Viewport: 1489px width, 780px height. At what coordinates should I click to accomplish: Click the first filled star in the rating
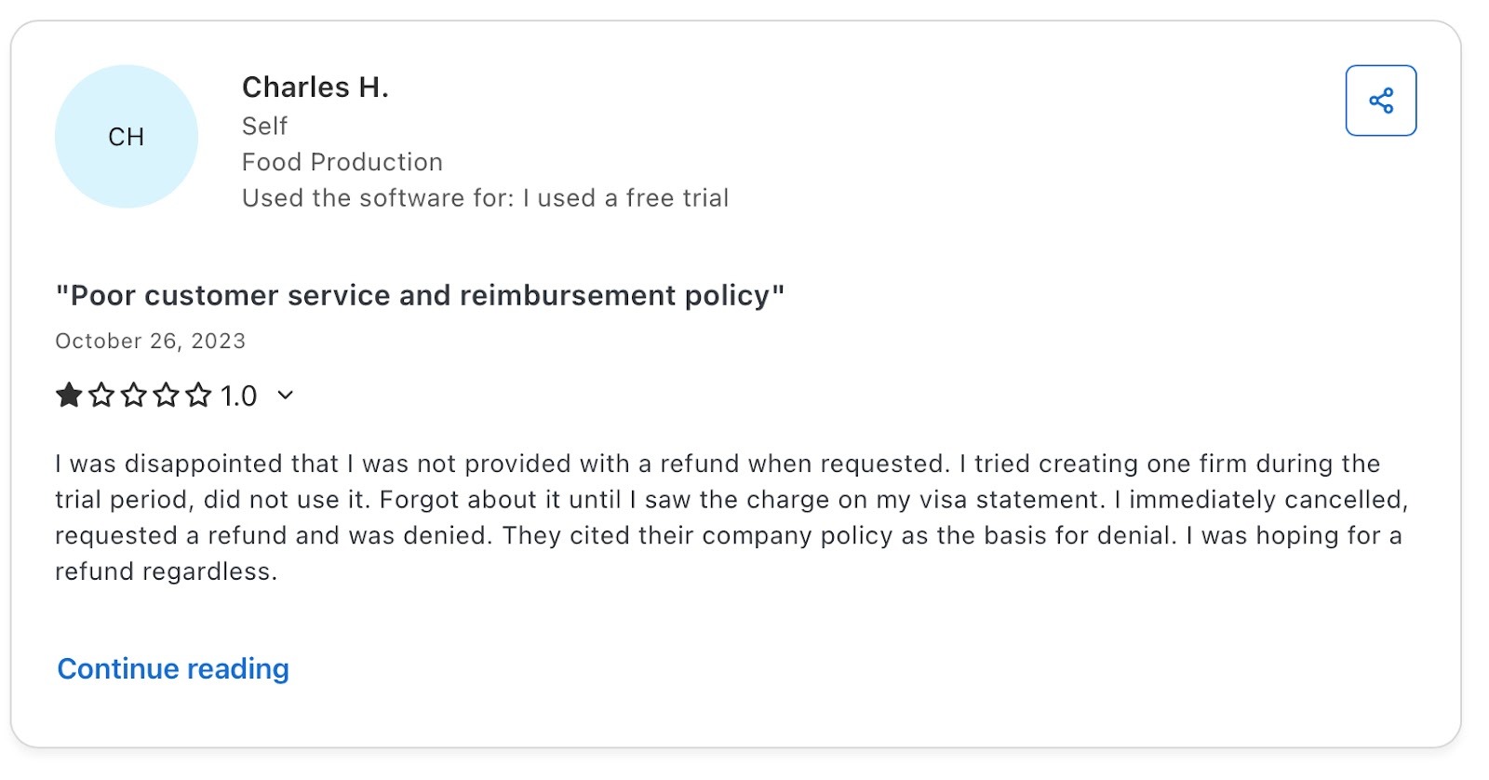pos(69,395)
